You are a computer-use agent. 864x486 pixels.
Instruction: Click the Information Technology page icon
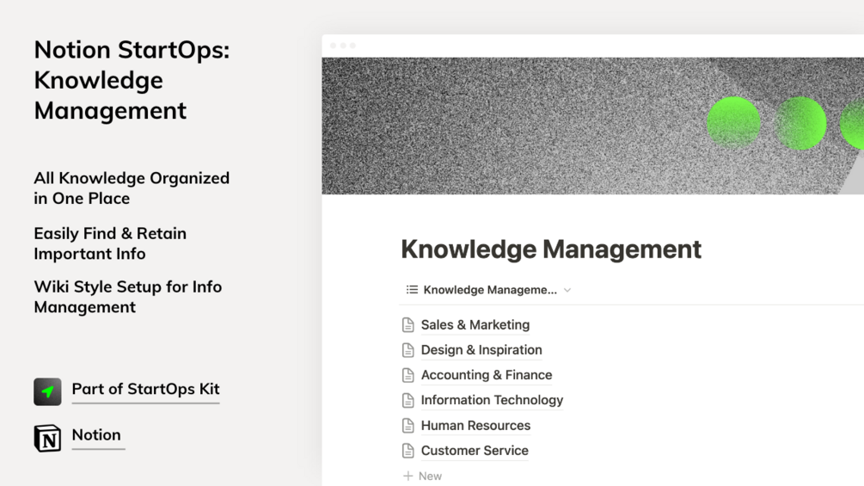[408, 401]
